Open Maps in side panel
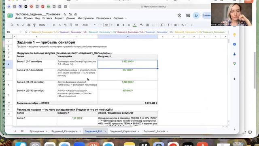 (234, 64)
